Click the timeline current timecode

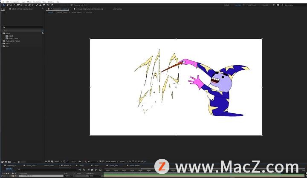[x=9, y=169]
